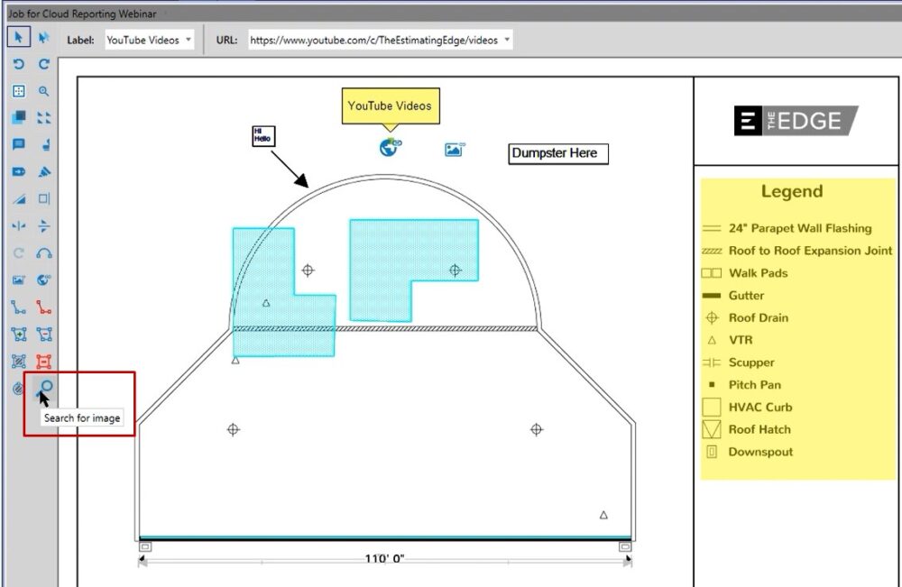Click the redo arrow icon
The image size is (902, 587).
44,65
